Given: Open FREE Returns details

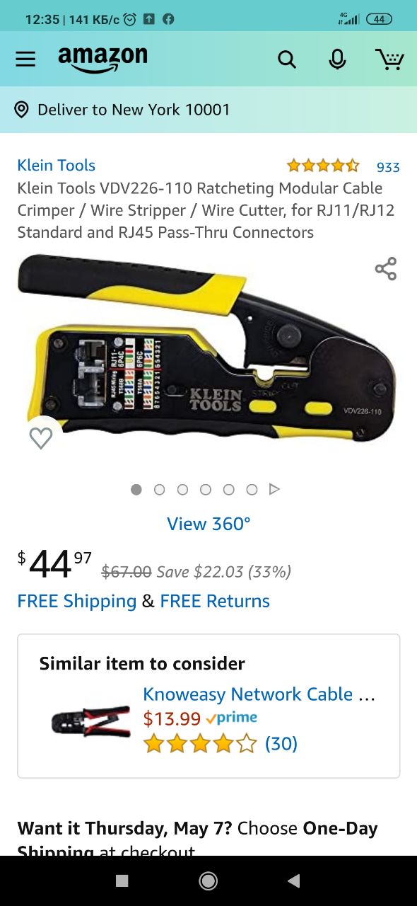Looking at the screenshot, I should (215, 601).
